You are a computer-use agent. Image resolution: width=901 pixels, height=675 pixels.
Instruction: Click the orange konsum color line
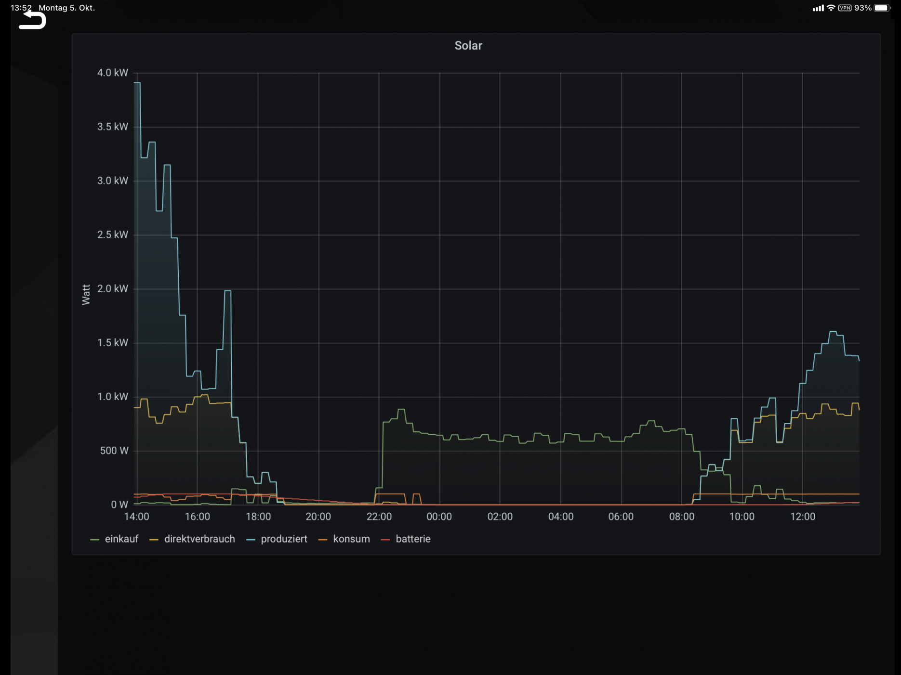pos(323,540)
